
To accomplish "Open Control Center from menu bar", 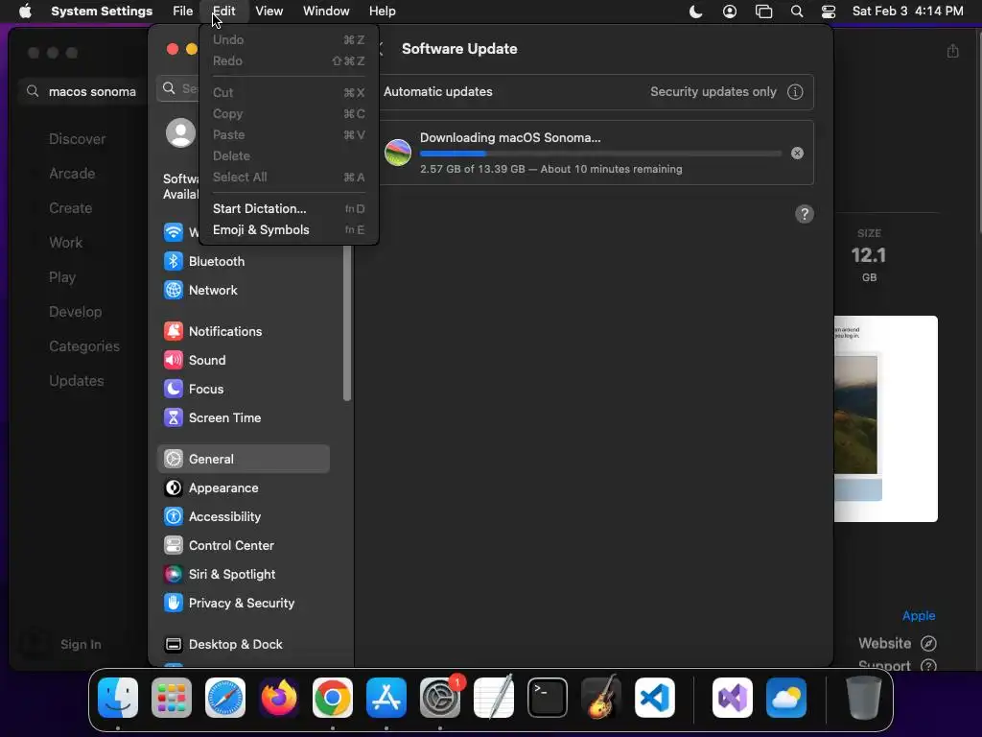I will point(829,12).
